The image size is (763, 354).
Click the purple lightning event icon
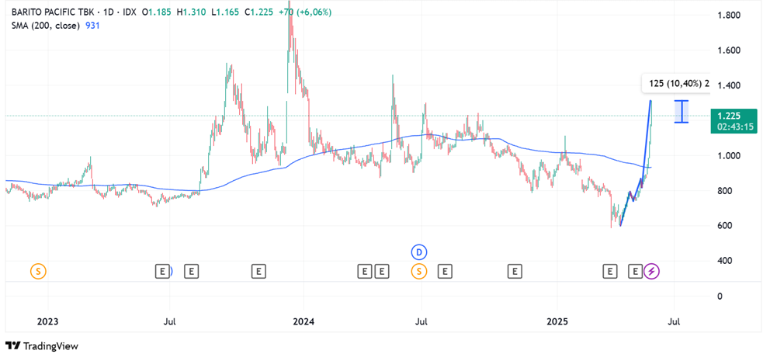(651, 271)
